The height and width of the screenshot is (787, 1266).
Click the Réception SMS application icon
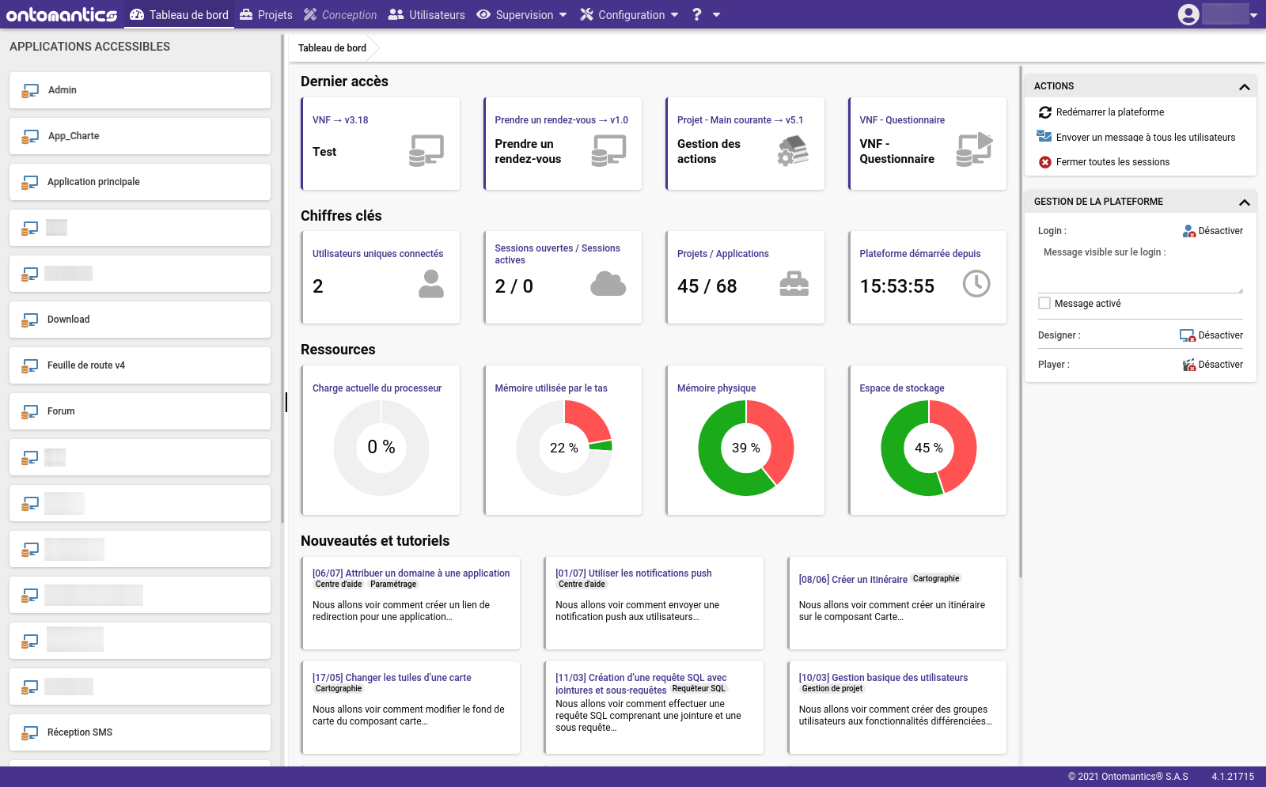[x=30, y=732]
